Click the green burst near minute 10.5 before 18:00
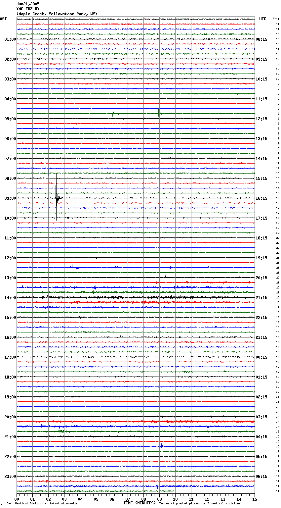Image resolution: width=281 pixels, height=508 pixels. [185, 372]
